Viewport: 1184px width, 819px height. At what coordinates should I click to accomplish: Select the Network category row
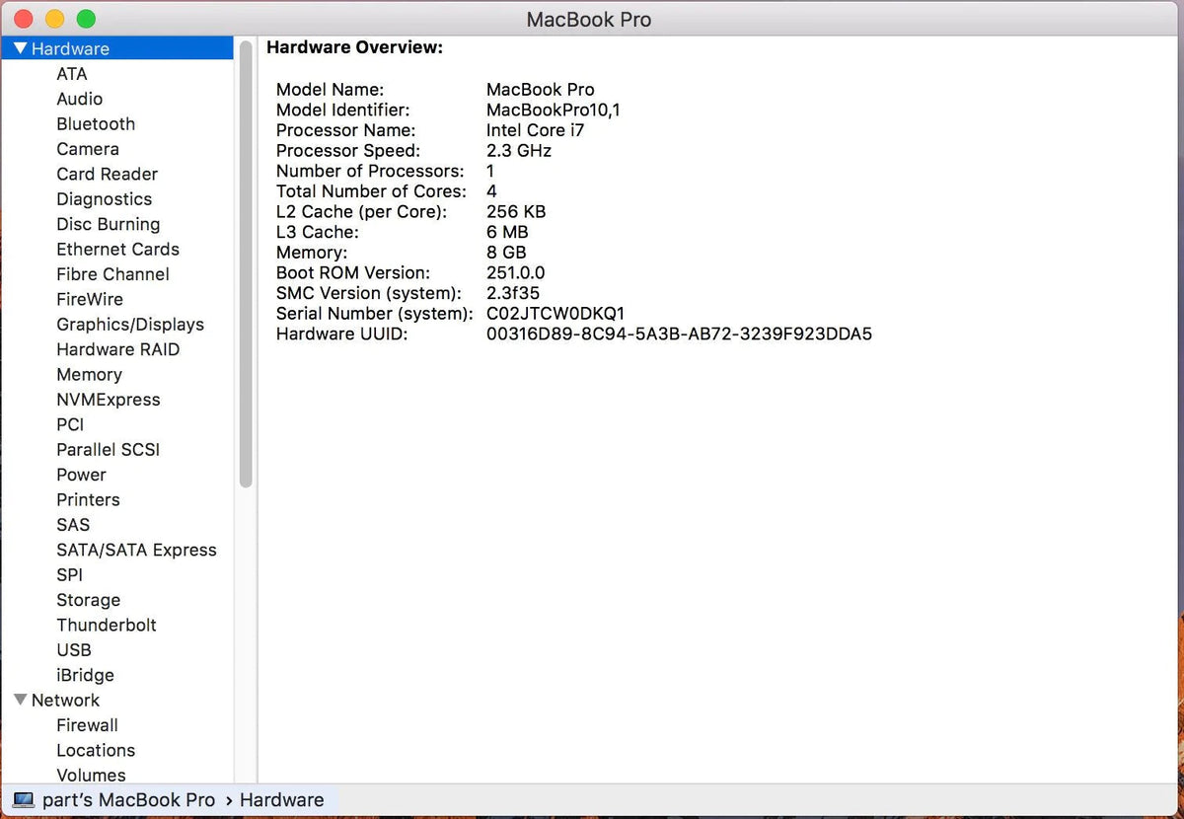tap(117, 700)
